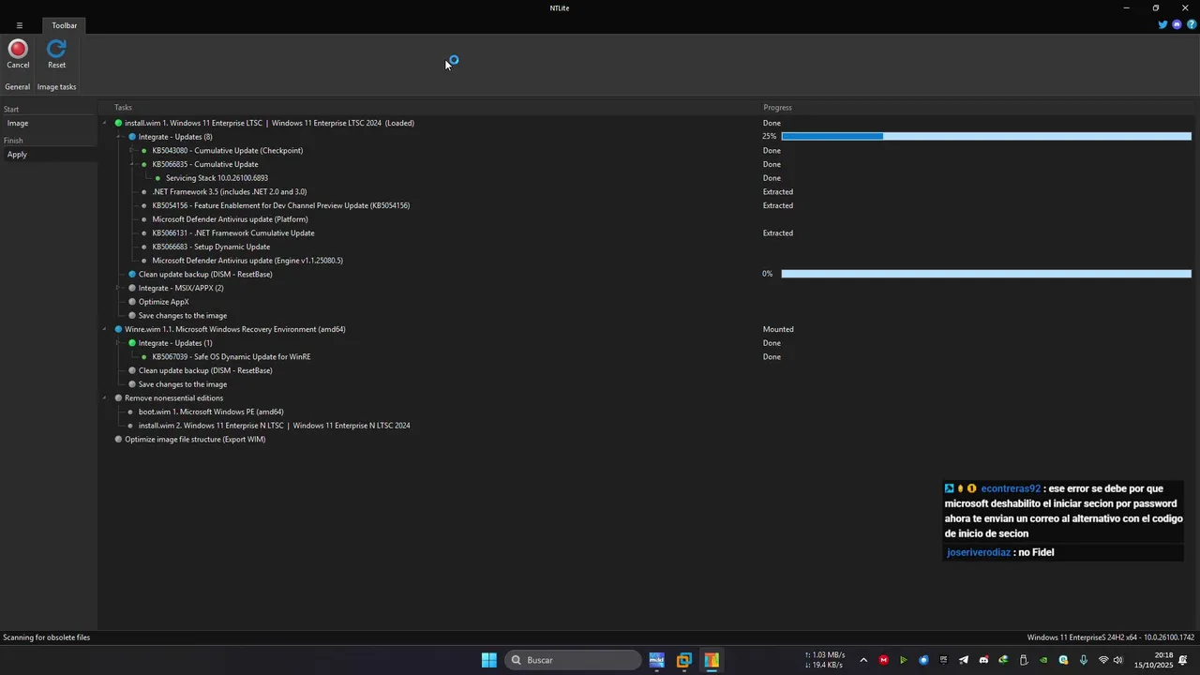Collapse the Winre.wim 1.1 tree node

[x=105, y=329]
